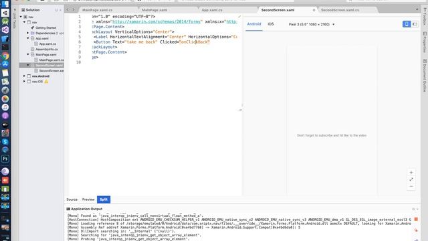Navigate forward with the tab-bar right arrow
The image size is (428, 241).
click(x=74, y=9)
